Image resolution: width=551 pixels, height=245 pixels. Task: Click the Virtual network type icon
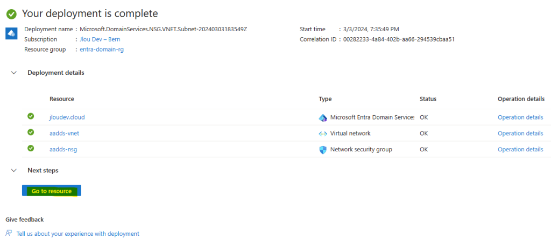coord(323,134)
